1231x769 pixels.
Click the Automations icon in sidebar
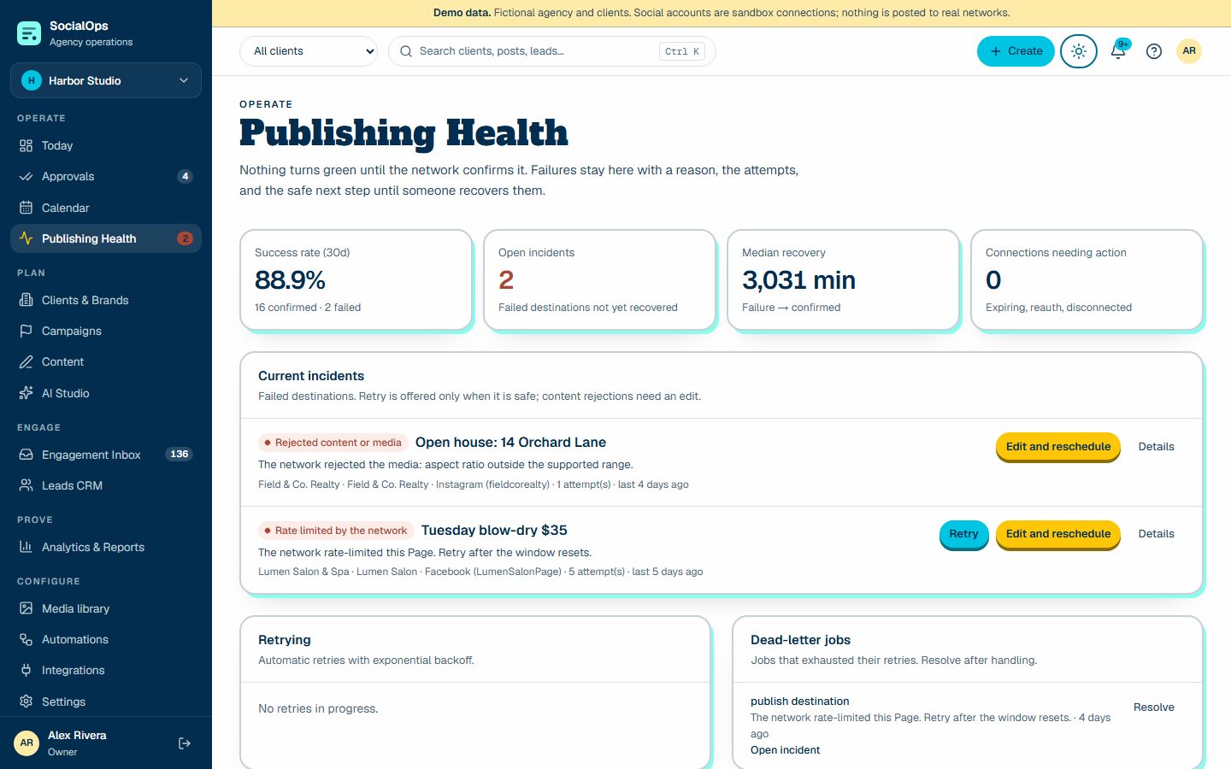coord(27,640)
